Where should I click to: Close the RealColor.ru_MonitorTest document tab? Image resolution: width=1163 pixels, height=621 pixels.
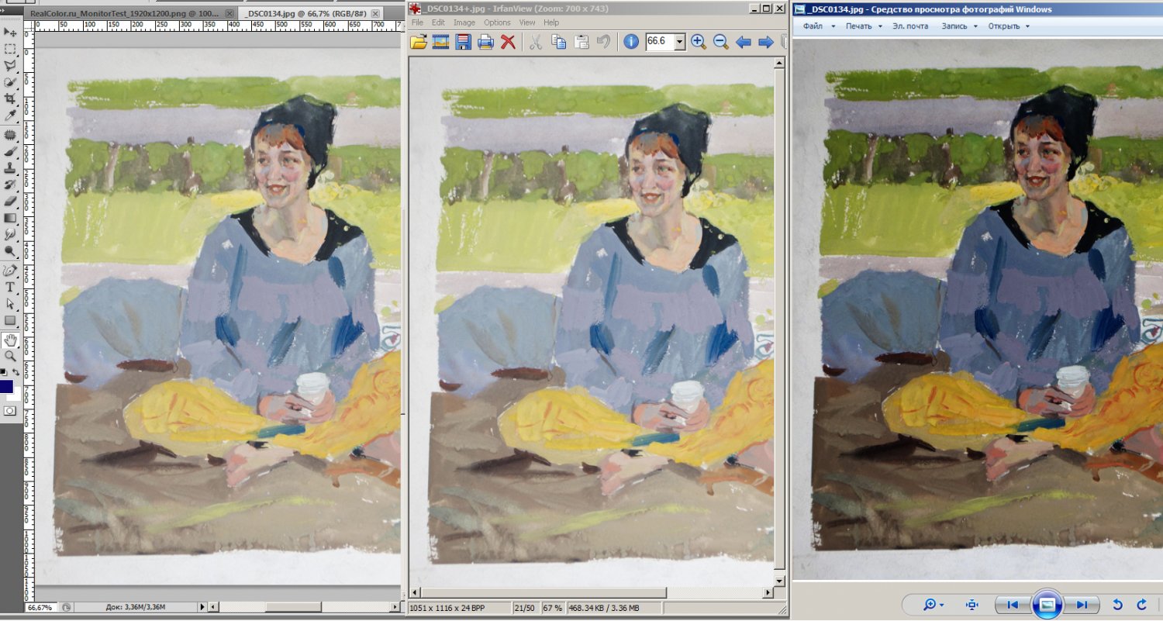click(229, 14)
